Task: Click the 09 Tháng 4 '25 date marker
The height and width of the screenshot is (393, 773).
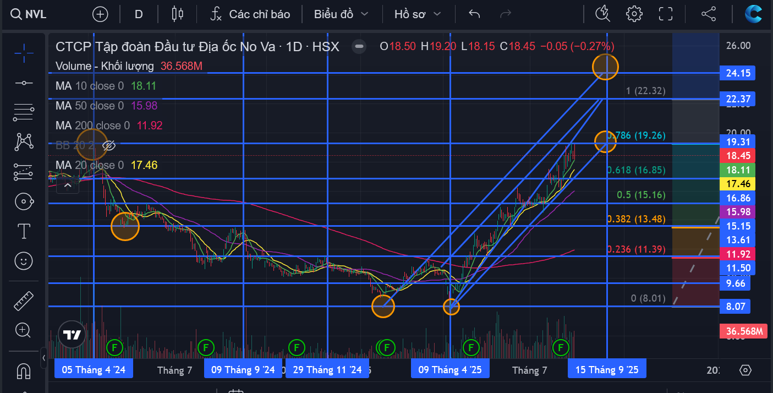Action: pos(450,369)
